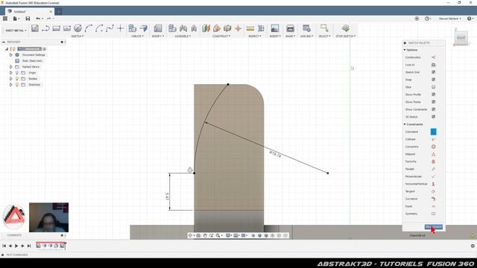477x268 pixels.
Task: Click the ViewCube Right face
Action: pyautogui.click(x=461, y=38)
